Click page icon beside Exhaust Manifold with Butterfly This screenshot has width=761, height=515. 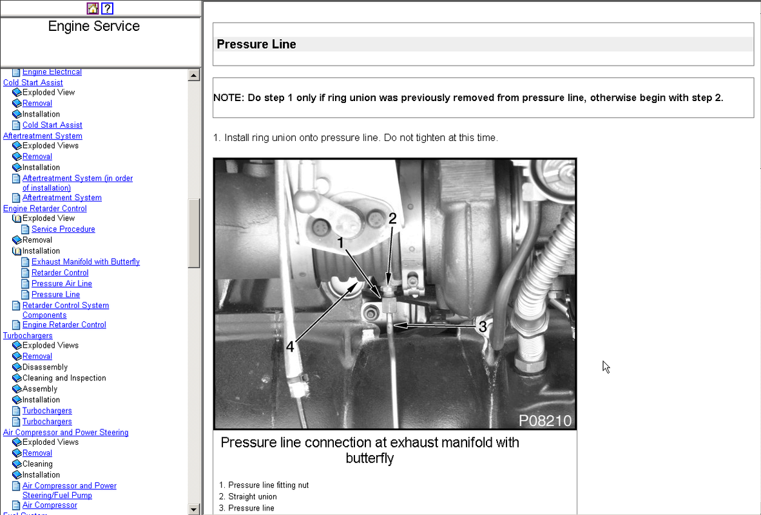click(x=25, y=262)
